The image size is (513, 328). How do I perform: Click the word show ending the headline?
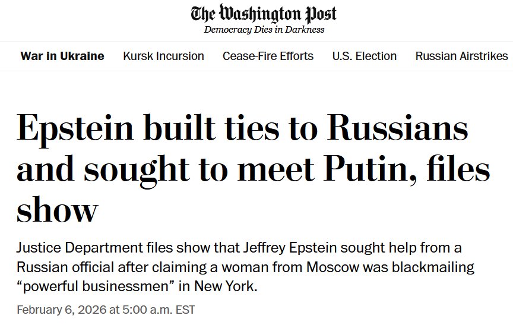point(57,210)
